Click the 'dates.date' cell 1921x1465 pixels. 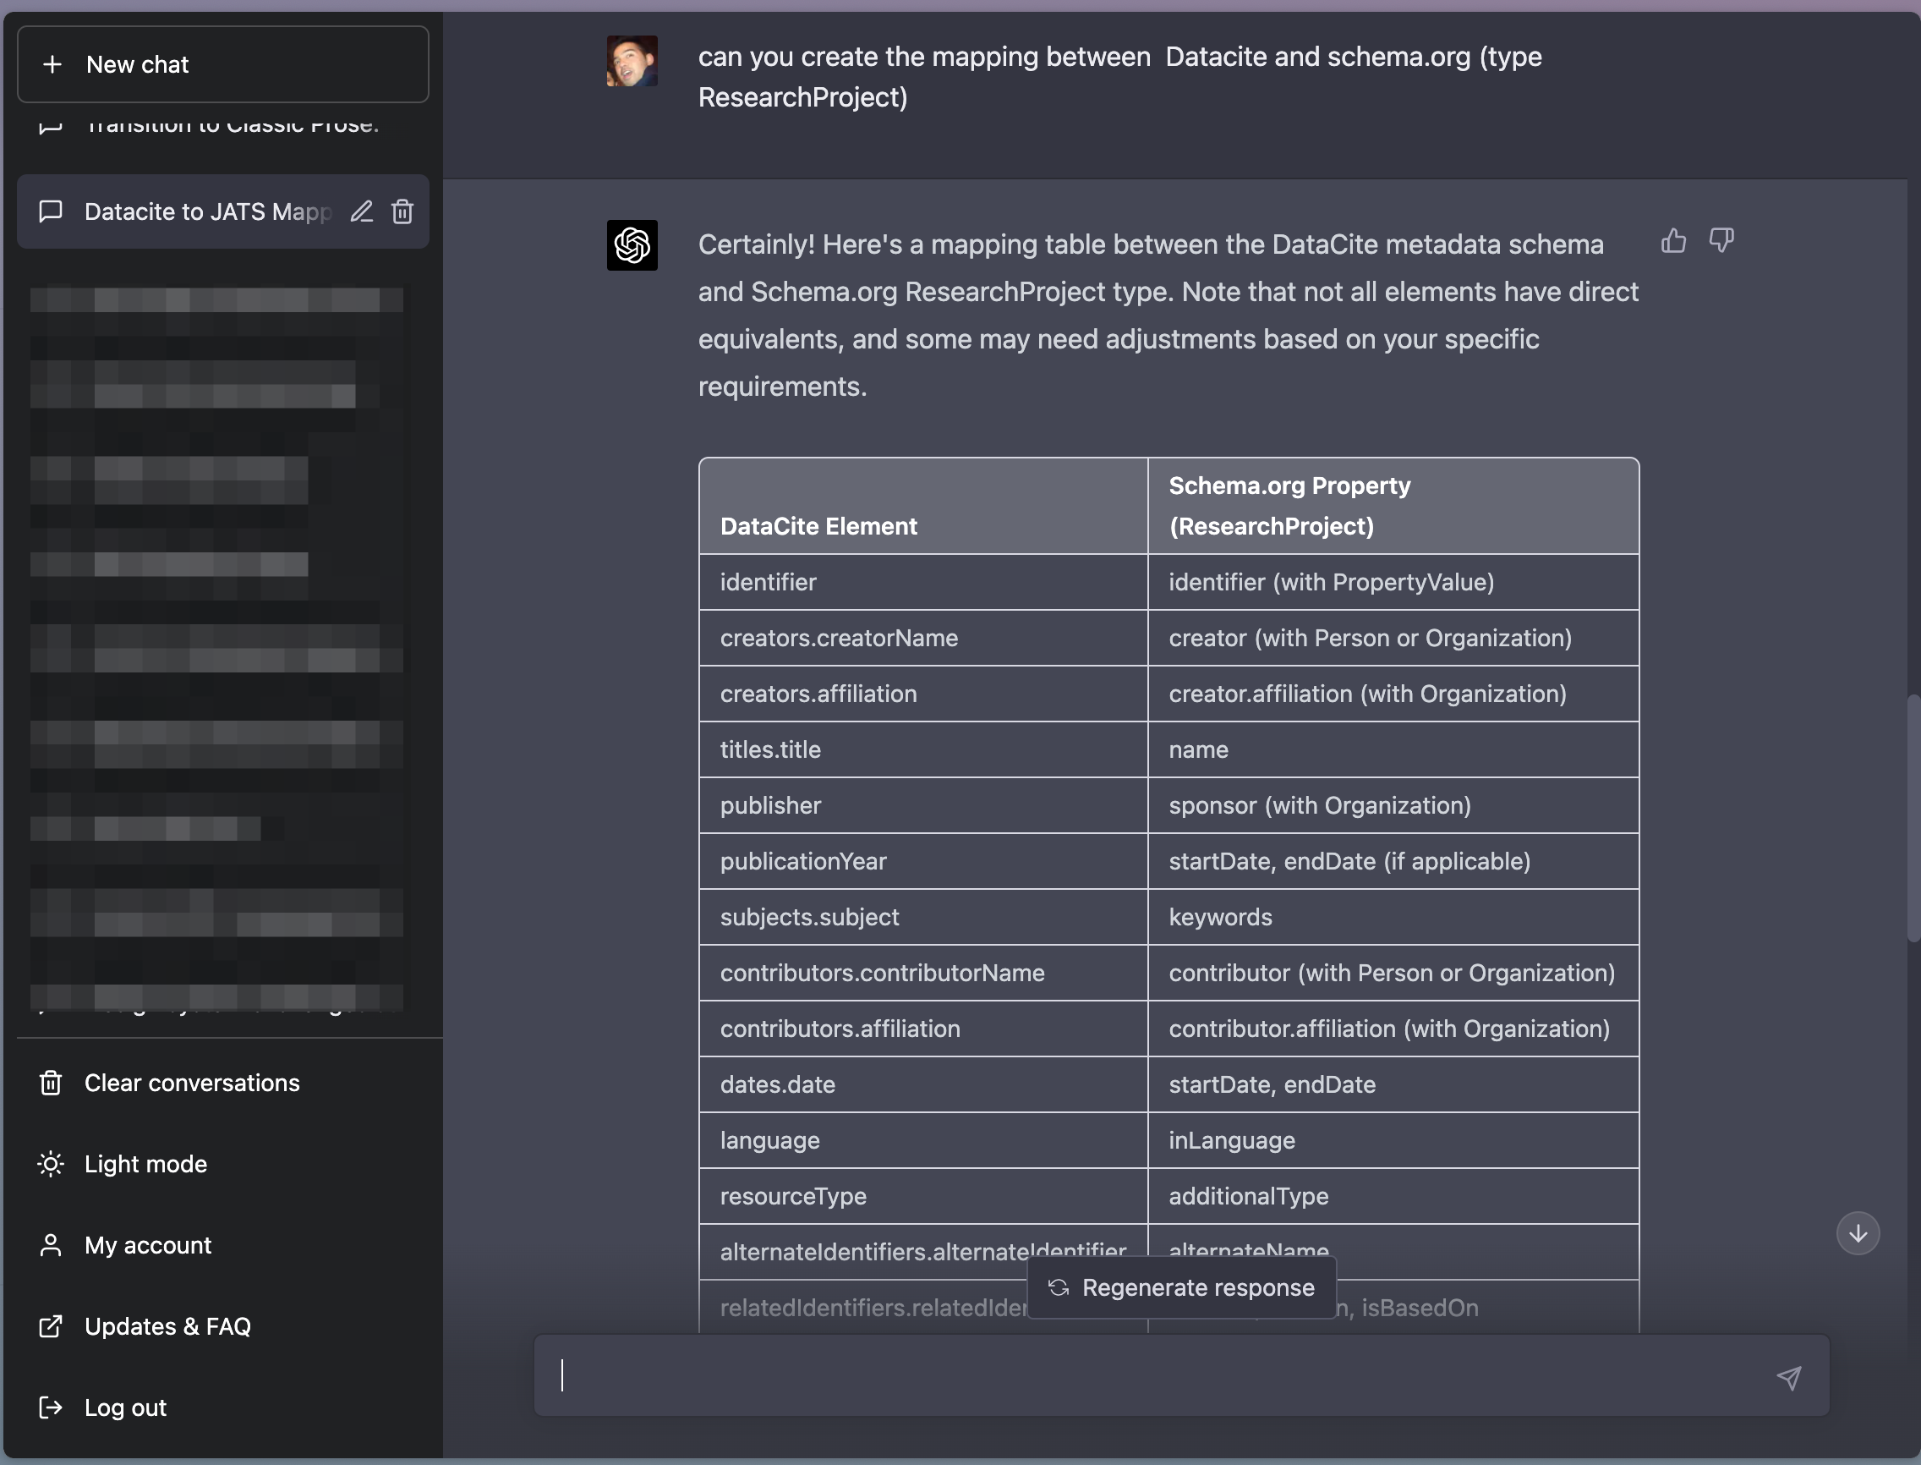click(x=923, y=1085)
